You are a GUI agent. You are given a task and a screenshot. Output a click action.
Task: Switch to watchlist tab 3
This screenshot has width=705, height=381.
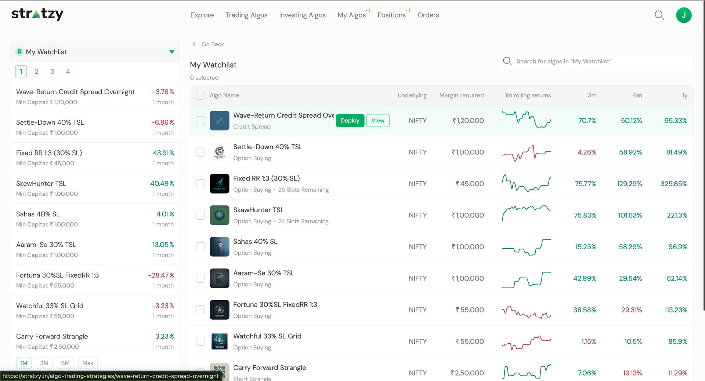pyautogui.click(x=52, y=72)
